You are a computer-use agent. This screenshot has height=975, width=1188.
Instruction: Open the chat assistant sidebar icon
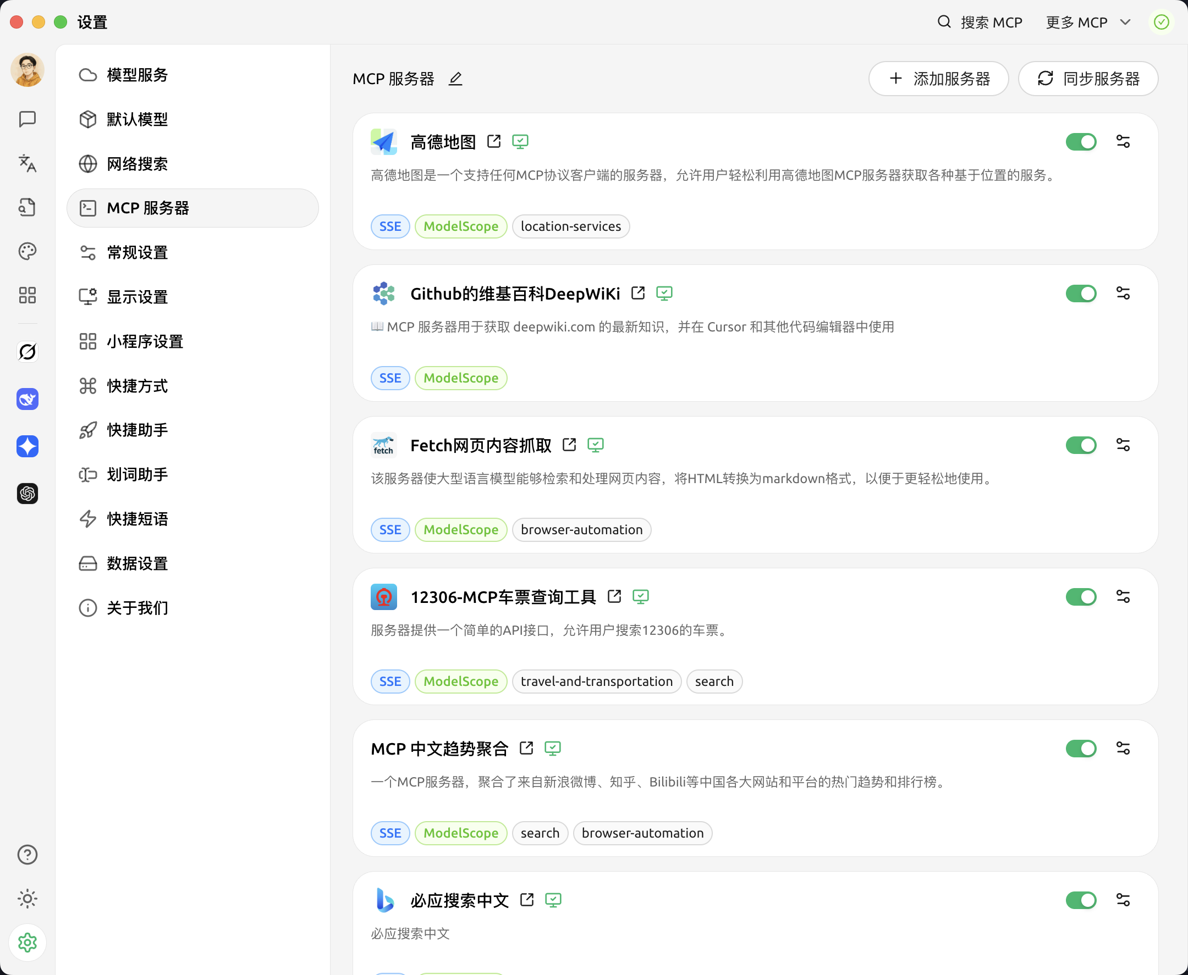tap(27, 119)
